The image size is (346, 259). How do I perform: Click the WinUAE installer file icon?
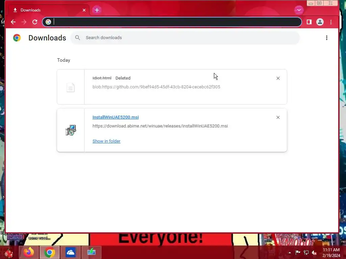pos(71,130)
